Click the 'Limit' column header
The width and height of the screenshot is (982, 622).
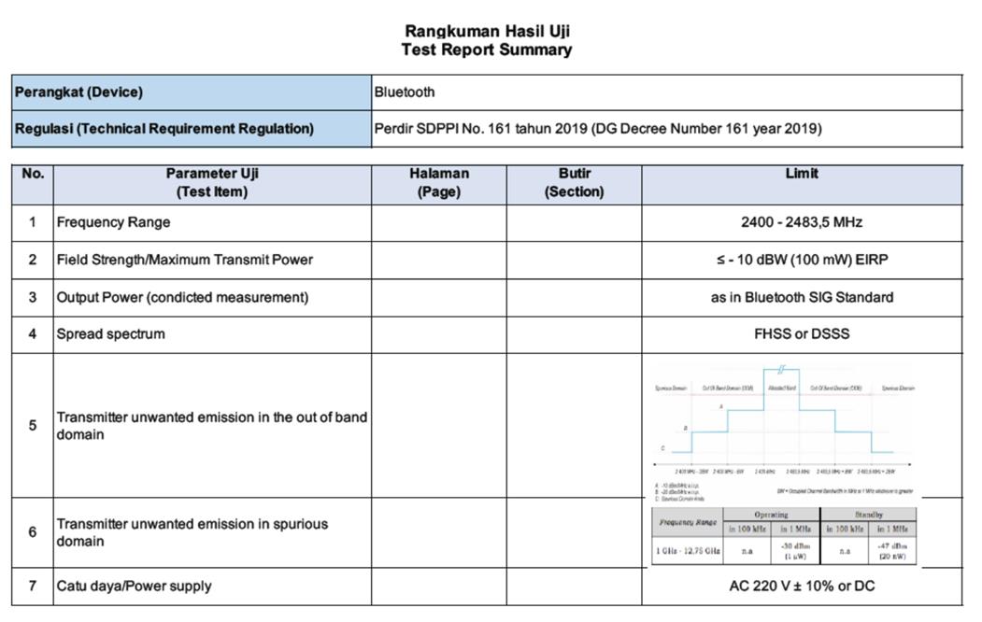pyautogui.click(x=801, y=175)
